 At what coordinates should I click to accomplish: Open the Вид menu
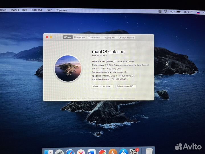[x=25, y=10]
